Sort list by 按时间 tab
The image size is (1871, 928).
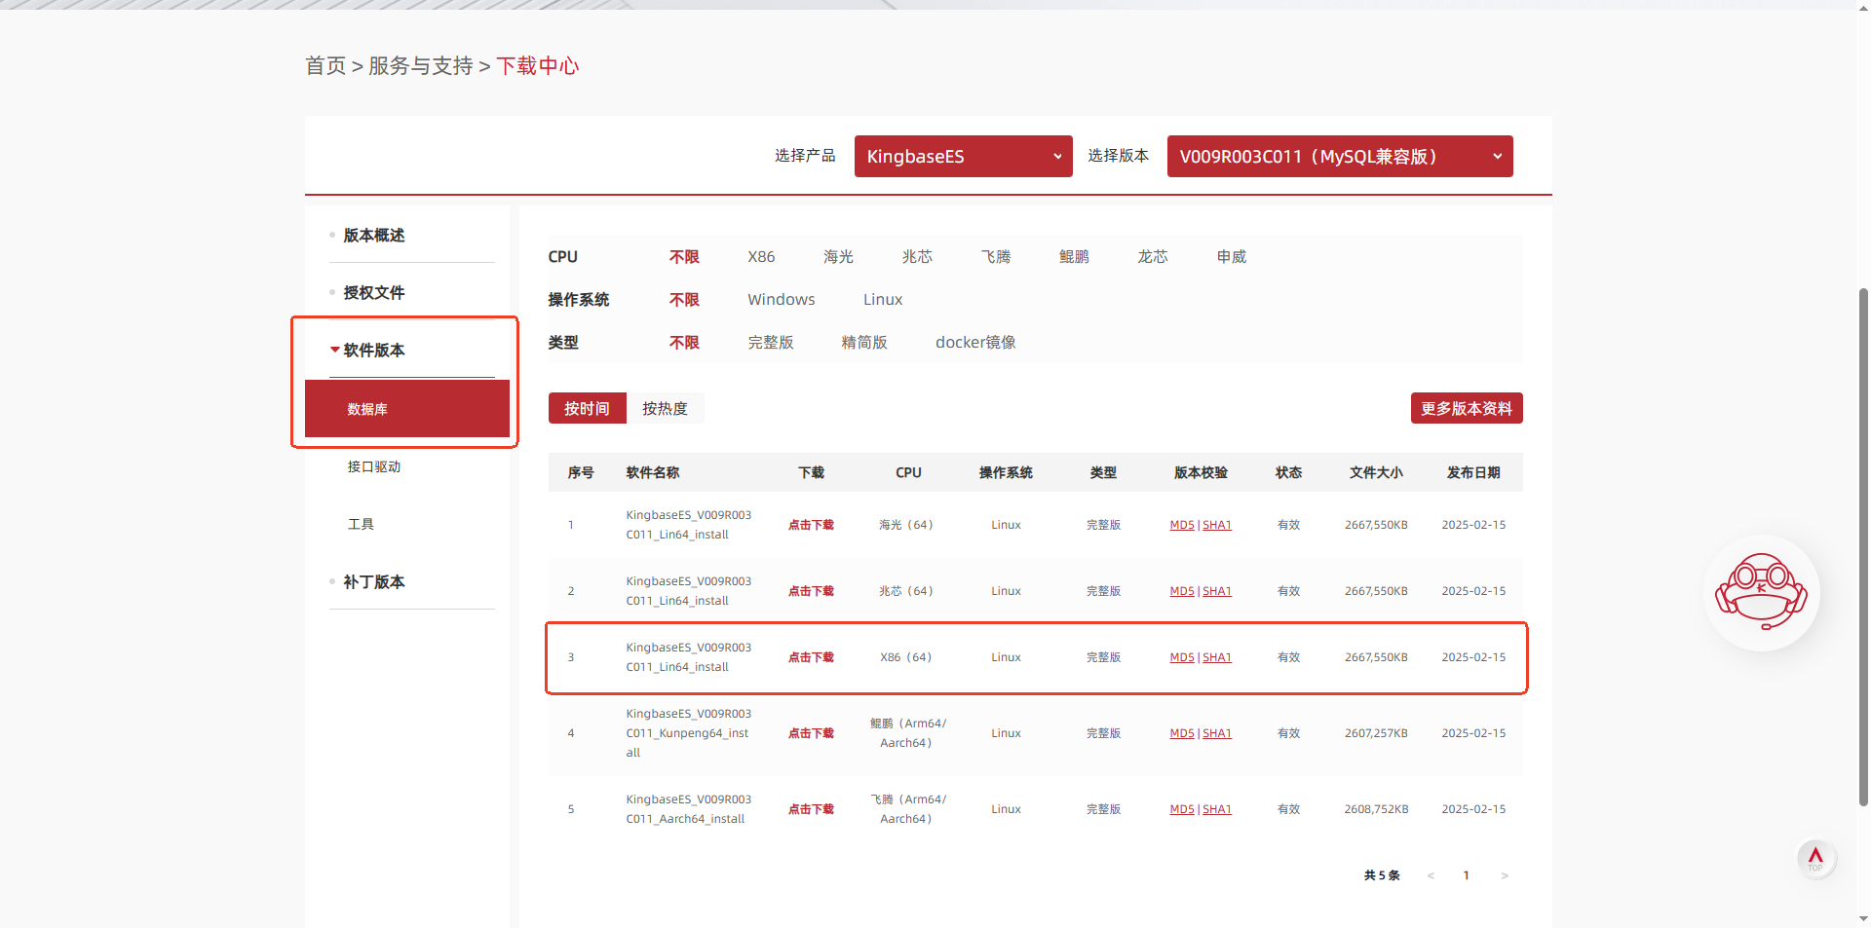point(587,409)
